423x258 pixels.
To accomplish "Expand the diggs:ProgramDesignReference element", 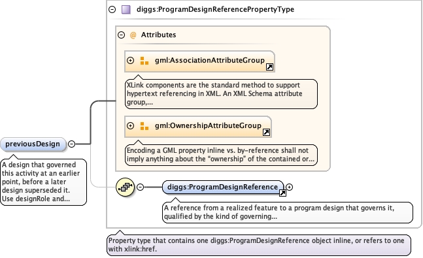I will (x=289, y=187).
